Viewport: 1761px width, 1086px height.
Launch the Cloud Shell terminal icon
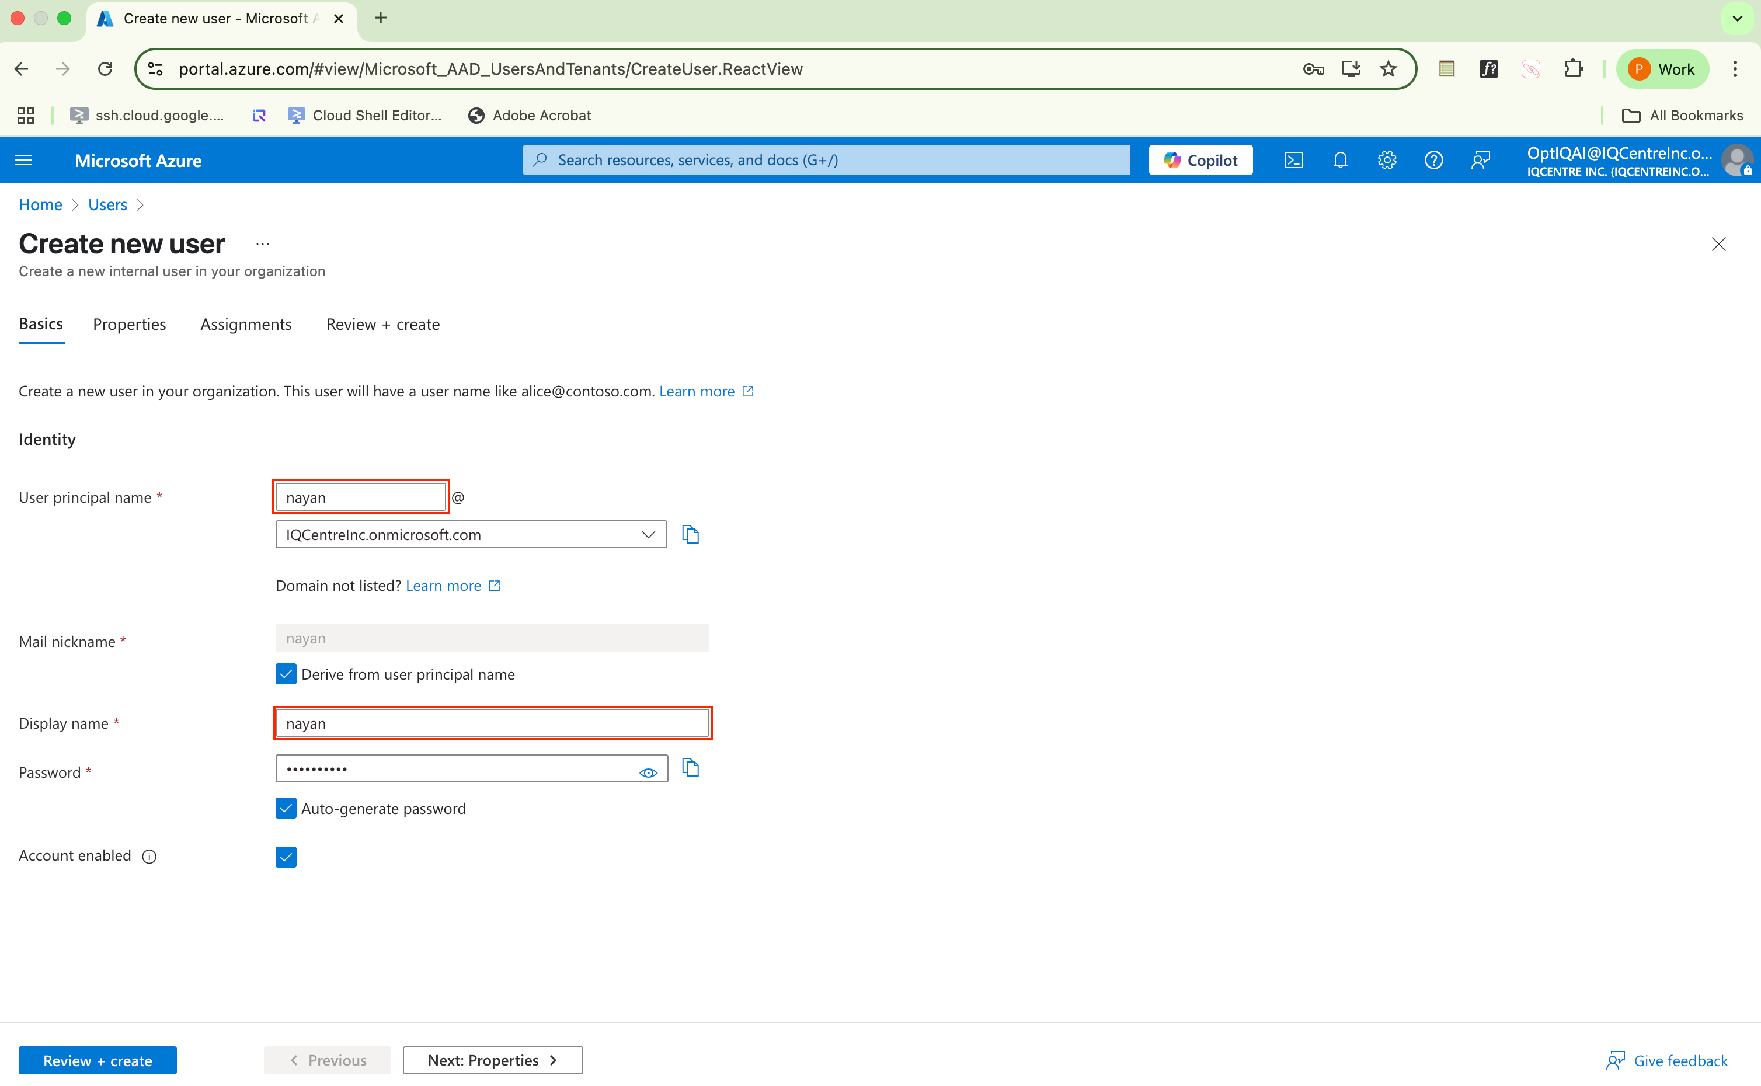[1293, 160]
